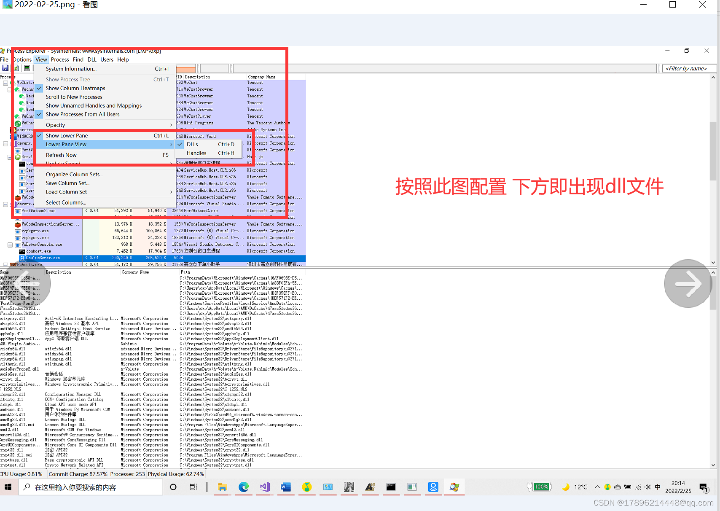
Task: Click the Save toolbar icon in Process Explorer
Action: pyautogui.click(x=5, y=68)
